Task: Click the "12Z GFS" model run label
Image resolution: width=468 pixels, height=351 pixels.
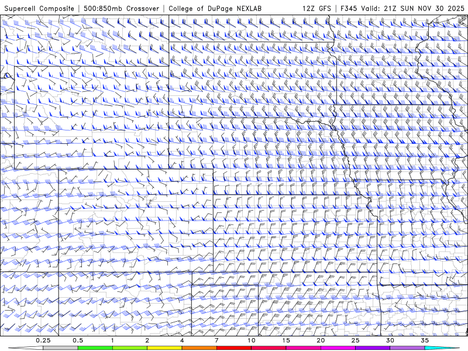Action: (x=316, y=8)
